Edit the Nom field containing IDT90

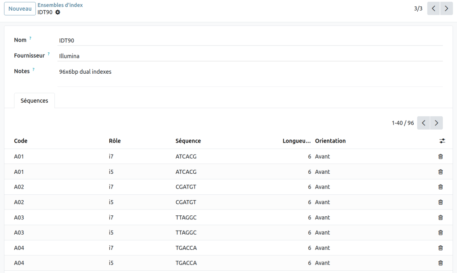250,40
